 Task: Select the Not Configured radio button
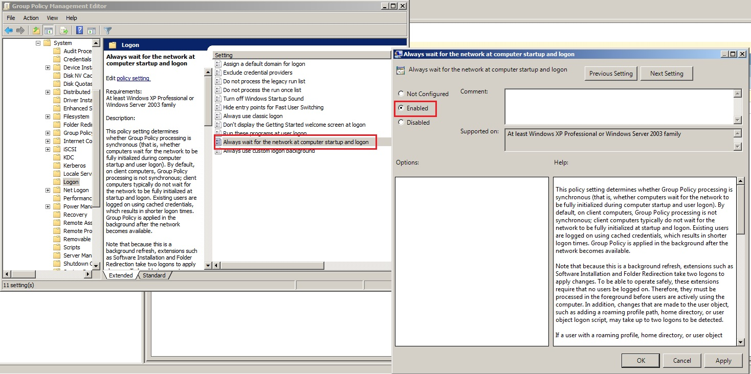pyautogui.click(x=401, y=94)
